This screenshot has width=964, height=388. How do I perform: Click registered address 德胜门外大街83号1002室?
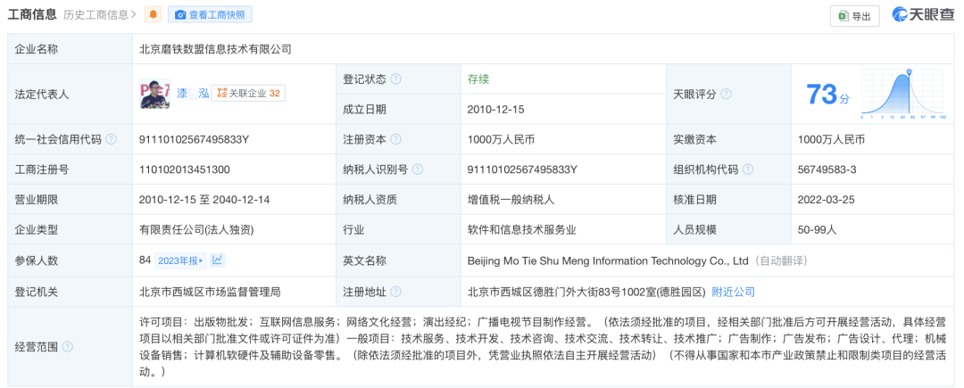tap(586, 293)
